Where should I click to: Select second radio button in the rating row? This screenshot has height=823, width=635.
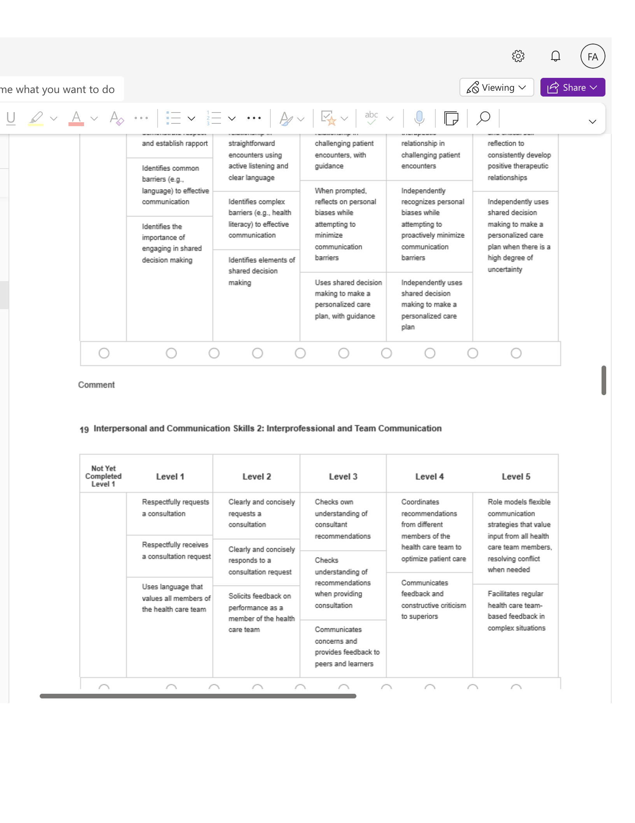point(171,353)
